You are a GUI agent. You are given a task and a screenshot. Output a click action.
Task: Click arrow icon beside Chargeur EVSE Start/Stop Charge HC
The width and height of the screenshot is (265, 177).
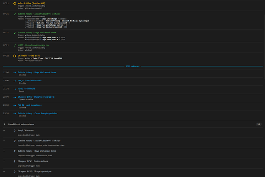[x=15, y=97]
